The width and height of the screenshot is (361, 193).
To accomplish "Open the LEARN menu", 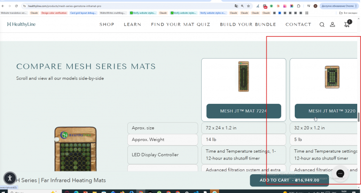I will click(x=133, y=24).
